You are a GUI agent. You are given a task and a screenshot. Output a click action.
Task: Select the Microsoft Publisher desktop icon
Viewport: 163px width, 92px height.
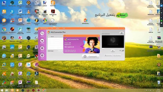click(20, 29)
